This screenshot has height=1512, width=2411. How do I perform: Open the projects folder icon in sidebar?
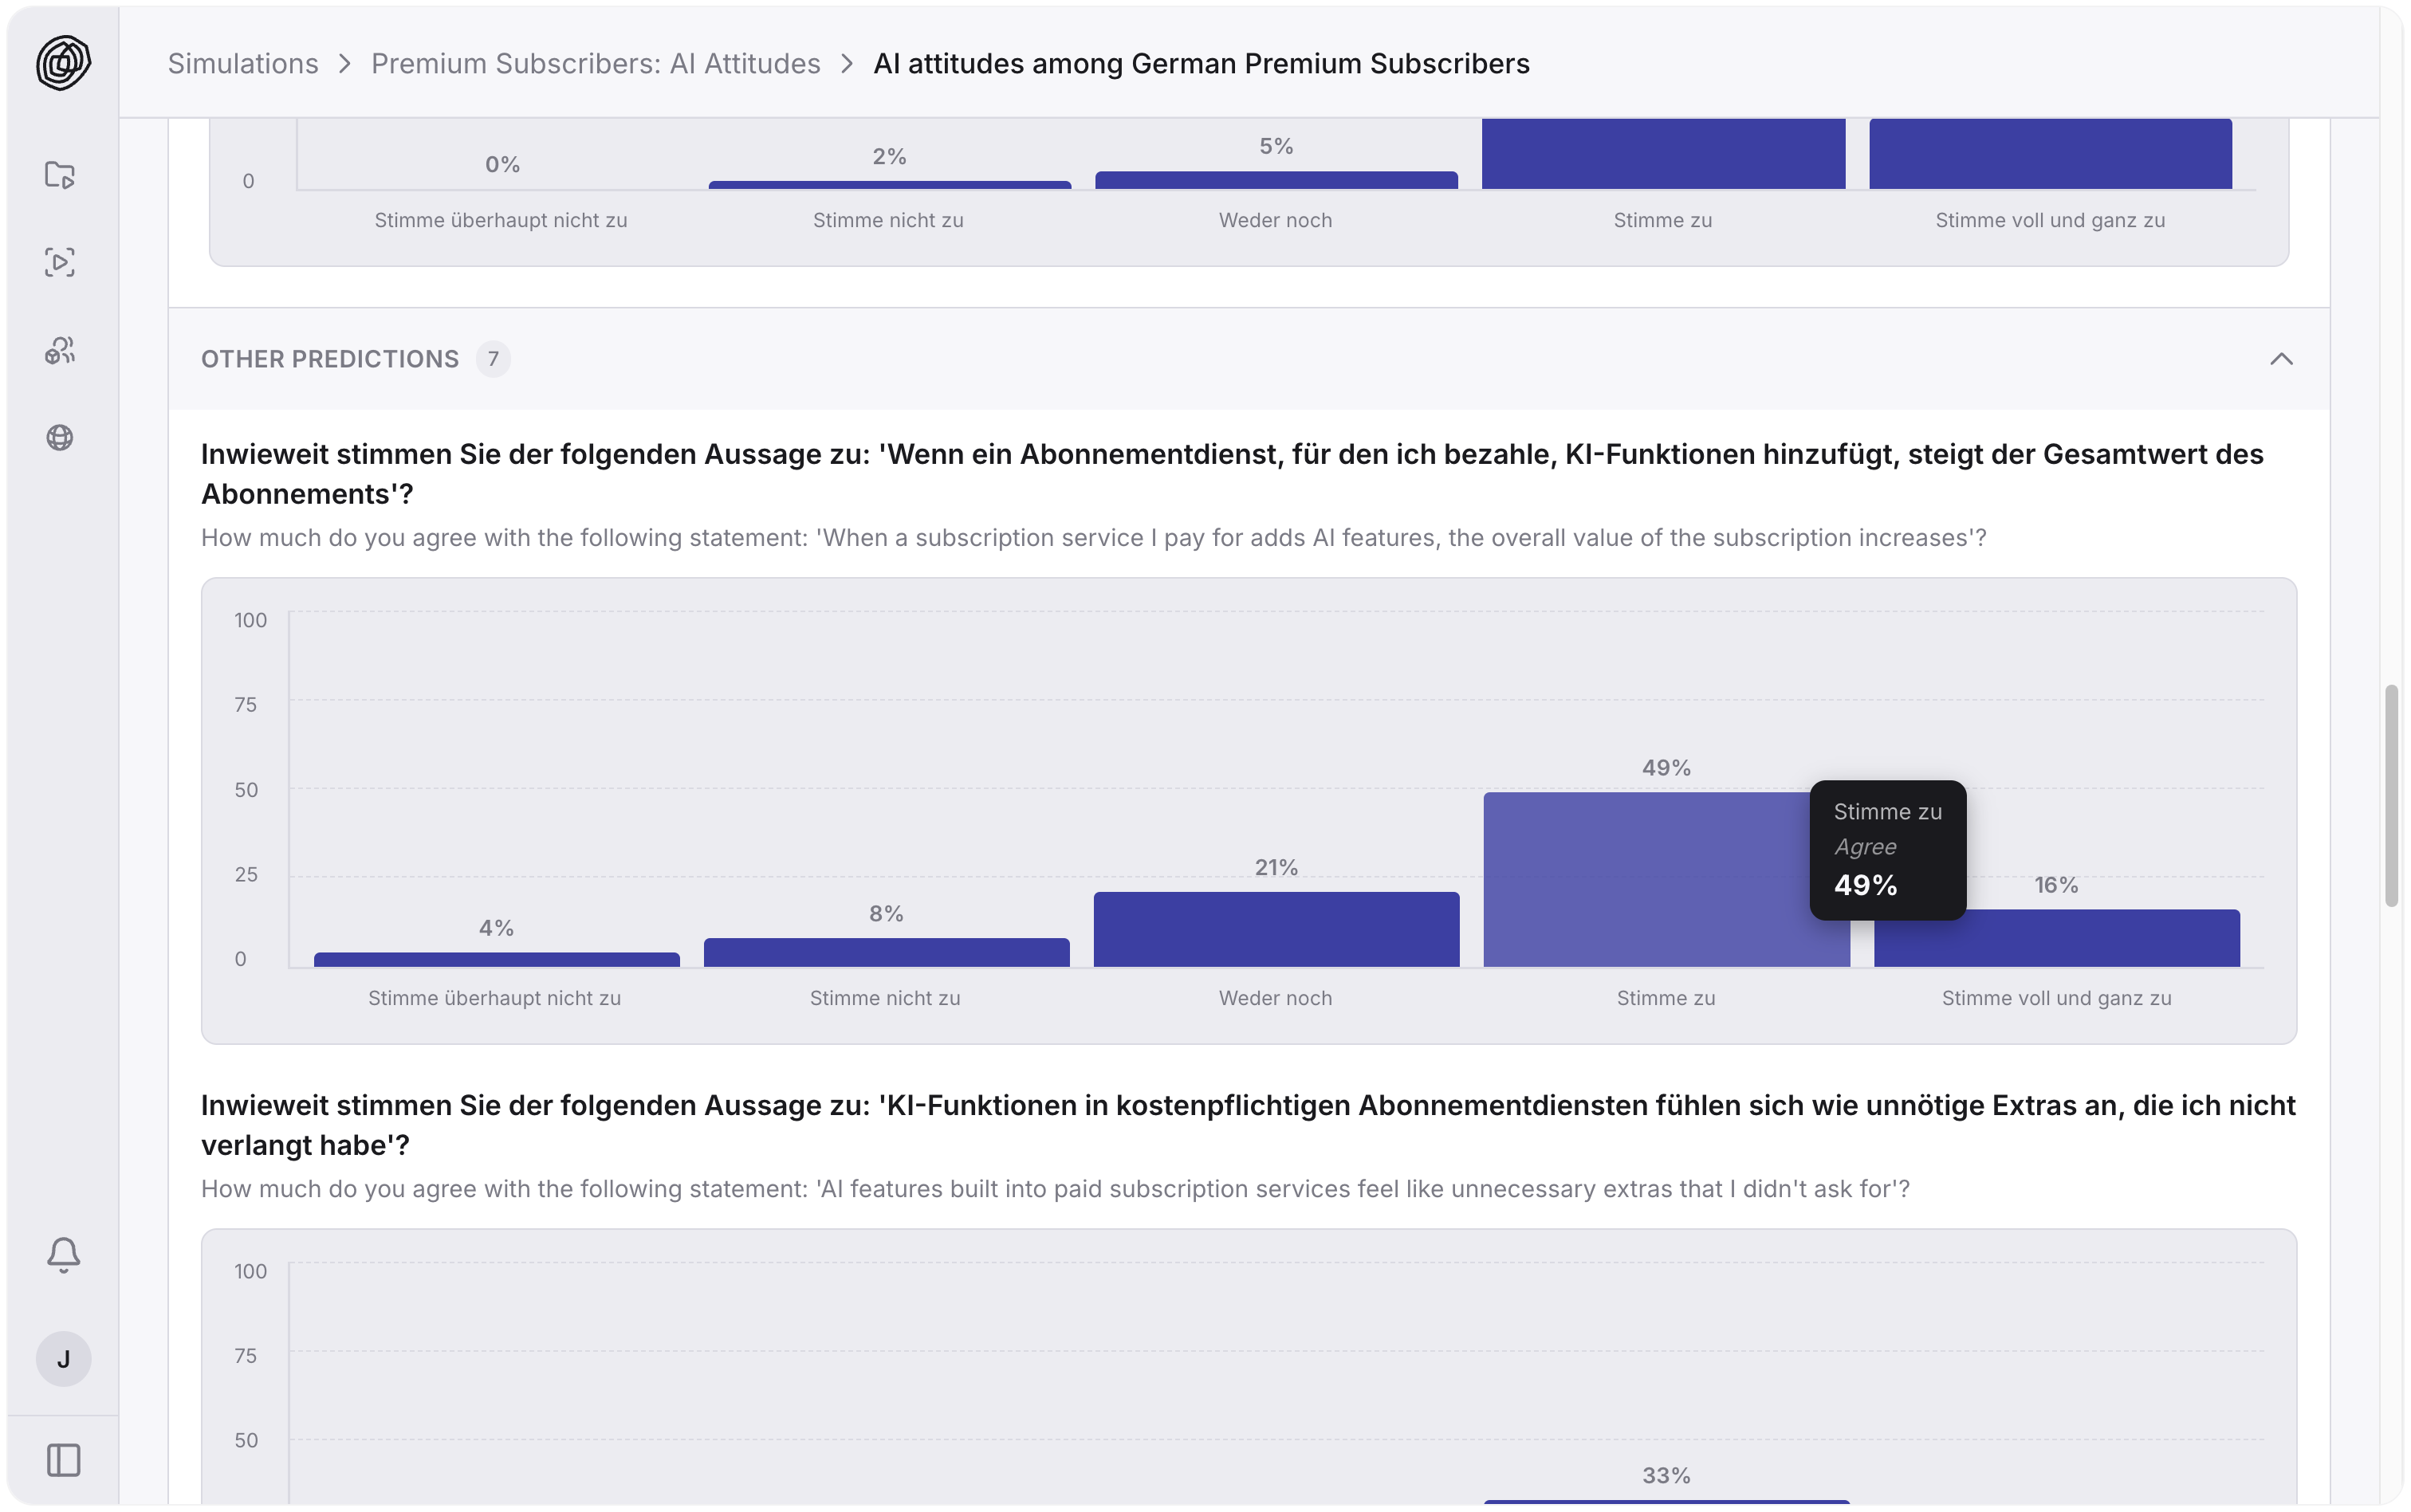pyautogui.click(x=60, y=175)
